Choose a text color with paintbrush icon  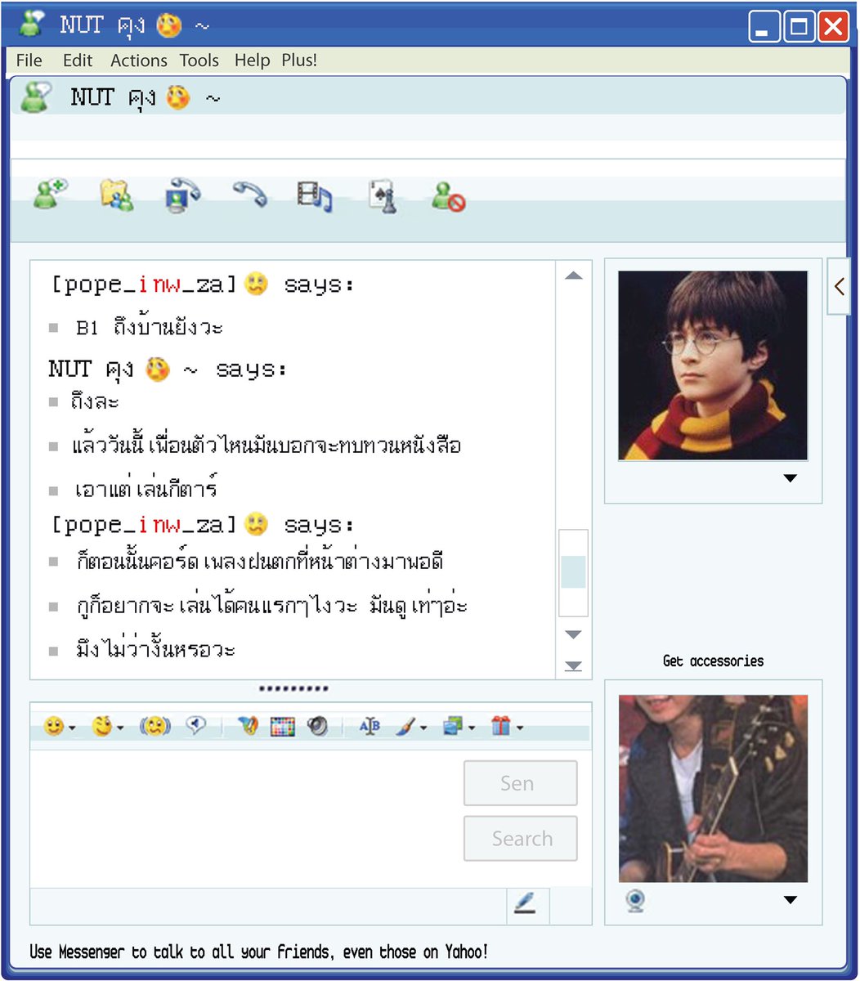406,726
